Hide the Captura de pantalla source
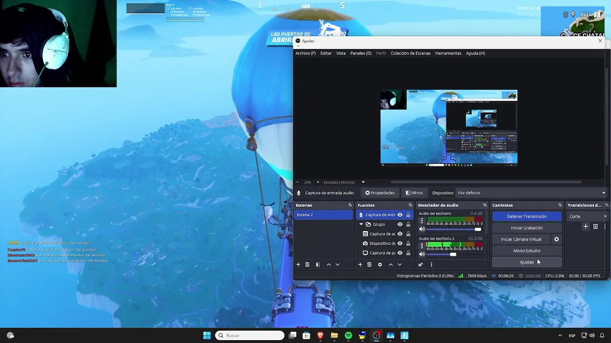 point(400,253)
